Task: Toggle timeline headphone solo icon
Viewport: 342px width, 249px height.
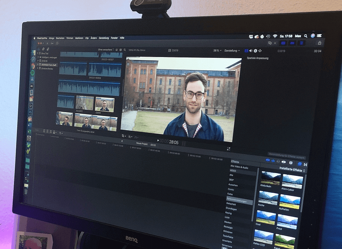Action: pyautogui.click(x=278, y=161)
